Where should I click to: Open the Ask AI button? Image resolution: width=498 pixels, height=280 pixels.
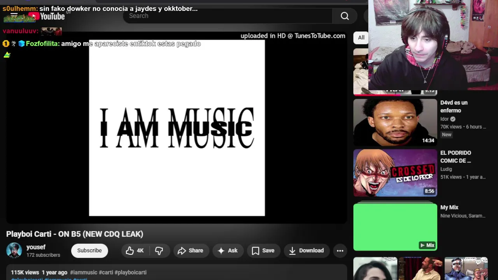pyautogui.click(x=228, y=251)
